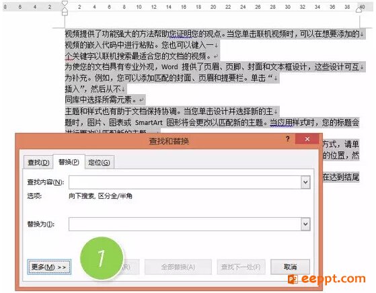Click the text 视频的嵌入代码中进行粘贴

click(110, 44)
